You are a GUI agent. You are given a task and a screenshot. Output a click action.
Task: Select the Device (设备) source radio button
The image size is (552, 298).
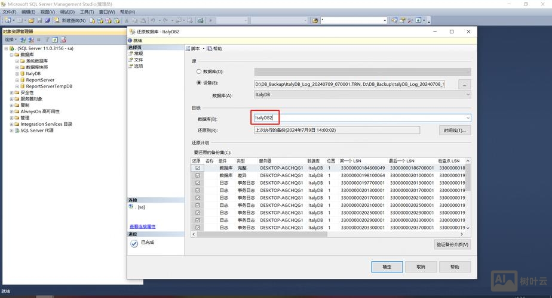[x=199, y=83]
